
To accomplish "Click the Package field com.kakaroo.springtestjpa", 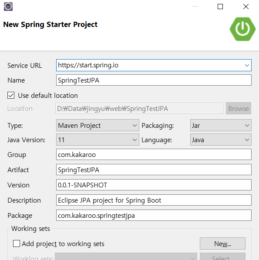I will (x=154, y=215).
